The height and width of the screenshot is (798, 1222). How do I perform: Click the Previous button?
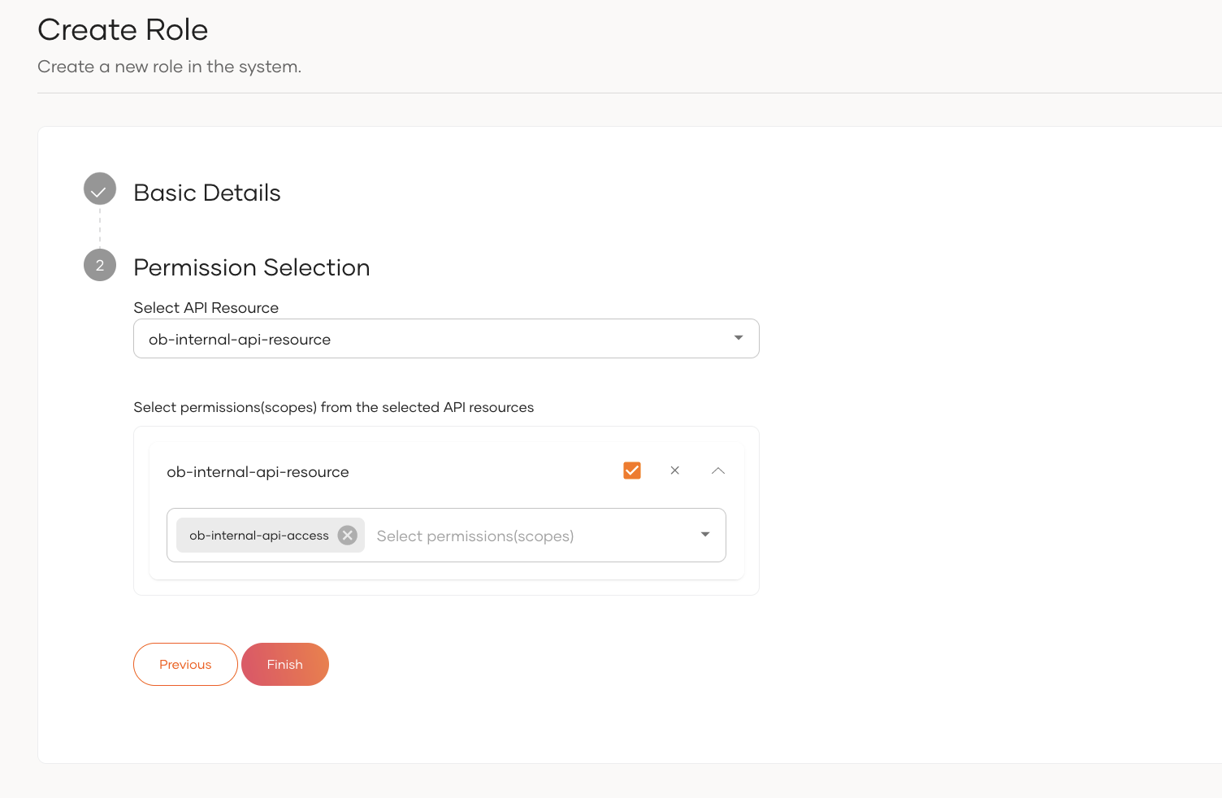(185, 665)
